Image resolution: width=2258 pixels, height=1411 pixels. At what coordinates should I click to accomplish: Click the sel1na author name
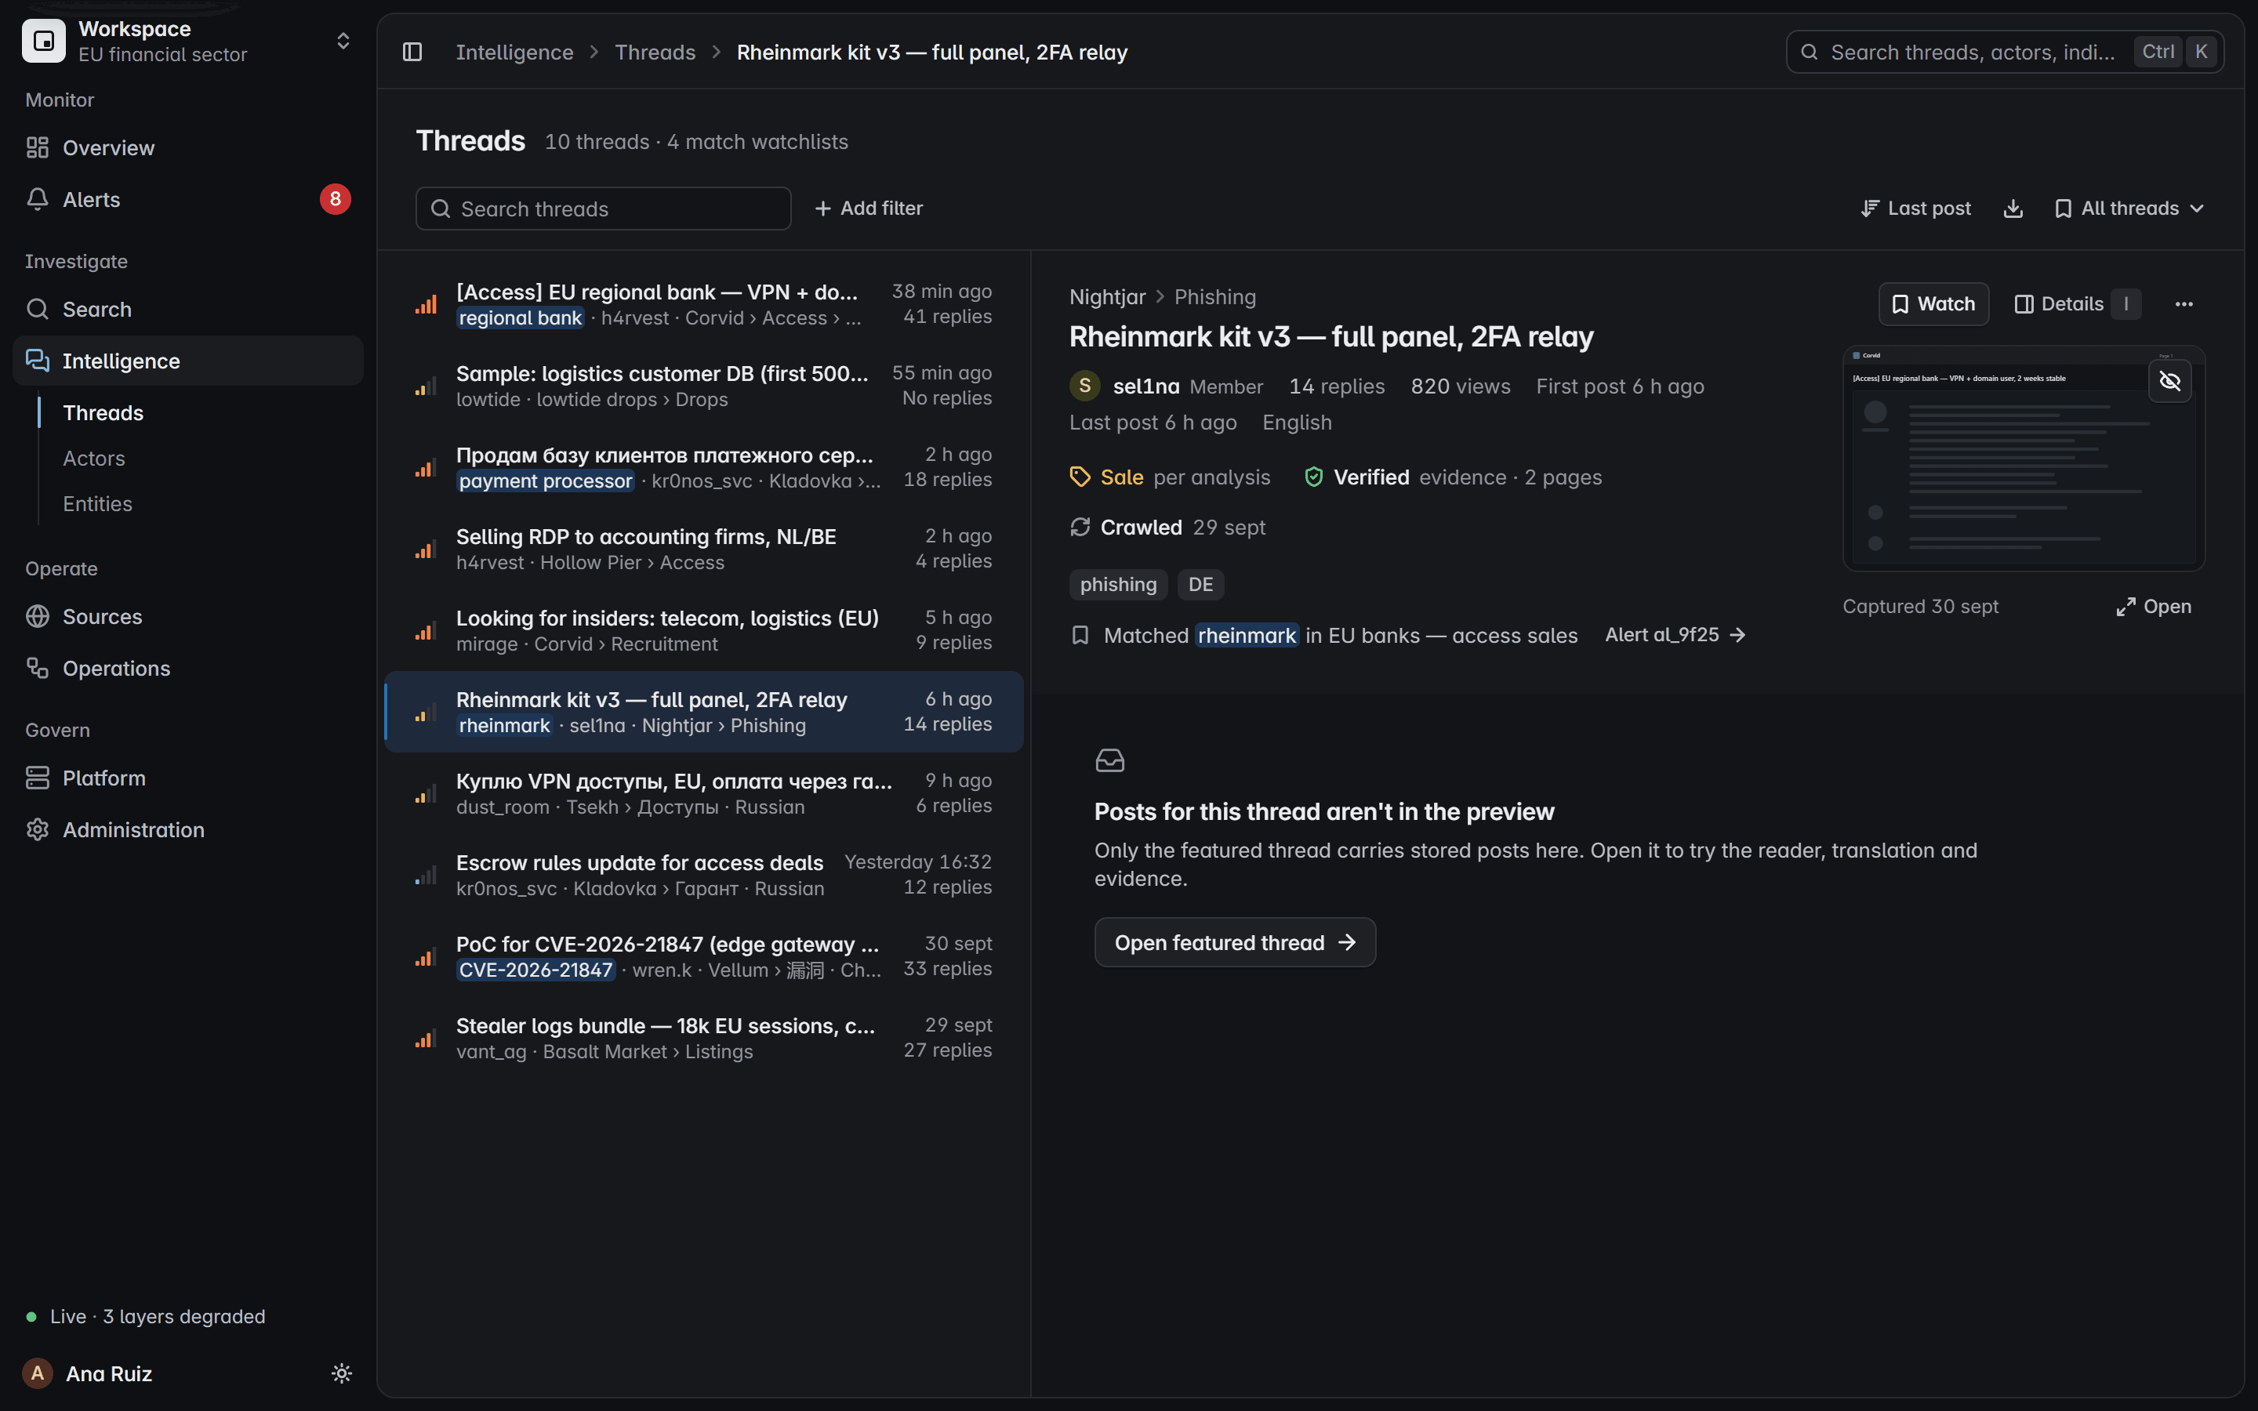(1145, 386)
